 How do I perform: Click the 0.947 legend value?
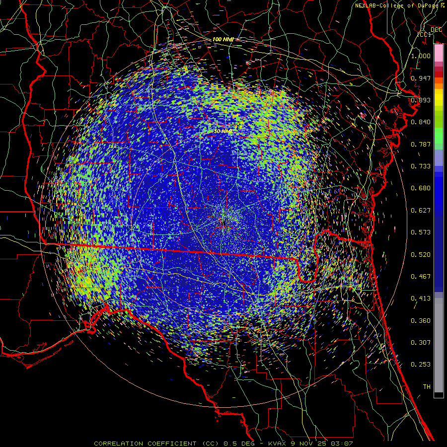coord(421,78)
